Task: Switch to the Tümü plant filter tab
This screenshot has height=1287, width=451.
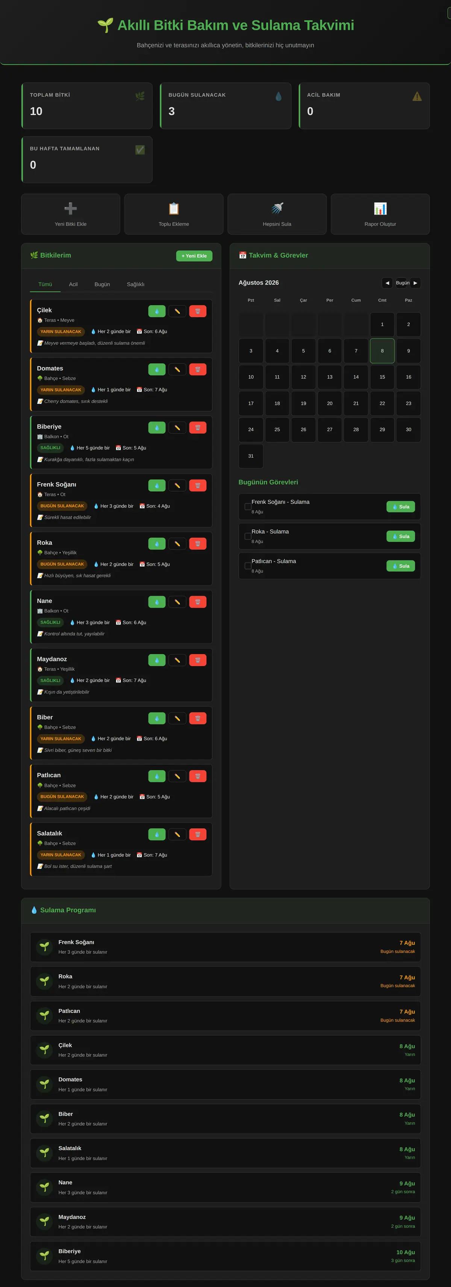Action: pyautogui.click(x=45, y=284)
